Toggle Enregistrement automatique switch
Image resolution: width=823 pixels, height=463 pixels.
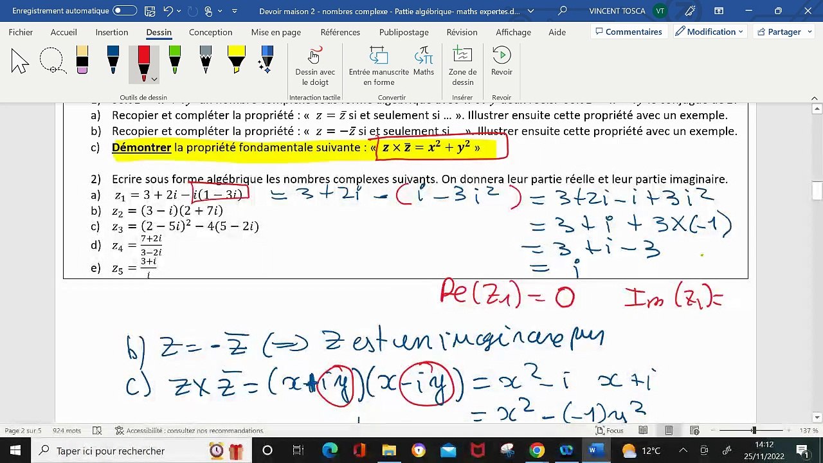pyautogui.click(x=125, y=11)
